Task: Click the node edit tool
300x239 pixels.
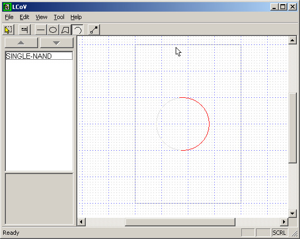Action: pos(94,30)
